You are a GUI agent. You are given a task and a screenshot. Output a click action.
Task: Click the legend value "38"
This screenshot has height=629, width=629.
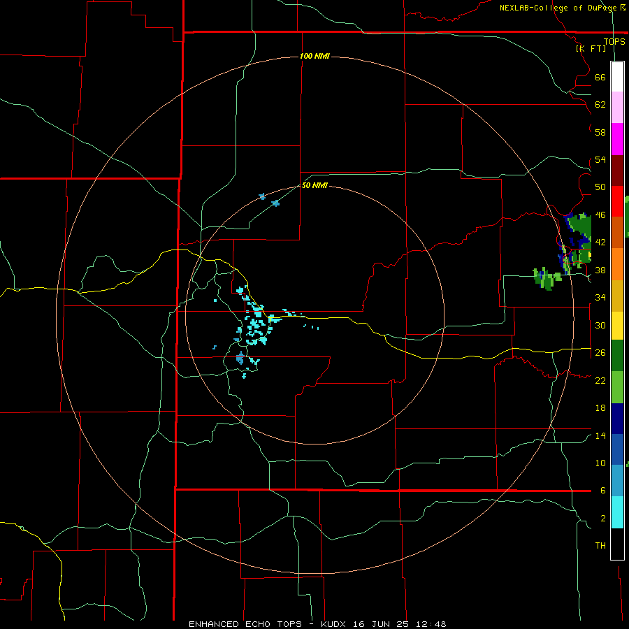point(600,270)
